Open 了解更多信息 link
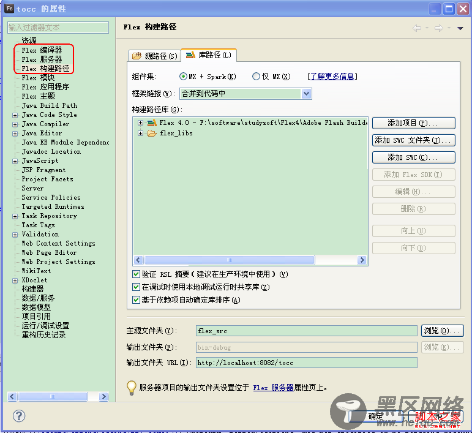This screenshot has height=433, width=472. click(332, 77)
